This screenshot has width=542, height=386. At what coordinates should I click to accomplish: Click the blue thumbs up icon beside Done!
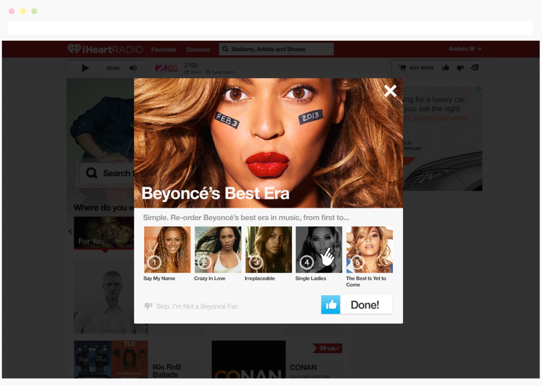(331, 305)
